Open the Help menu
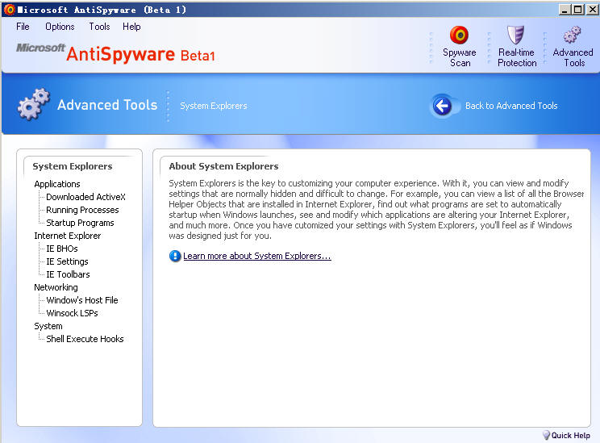Image resolution: width=600 pixels, height=443 pixels. point(131,27)
